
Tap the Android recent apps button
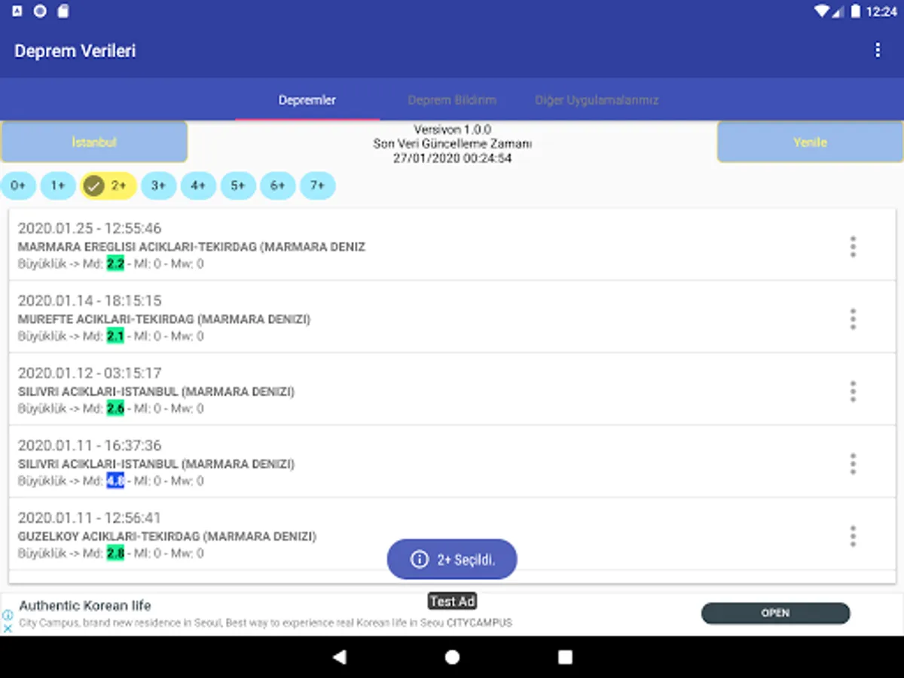(x=565, y=657)
